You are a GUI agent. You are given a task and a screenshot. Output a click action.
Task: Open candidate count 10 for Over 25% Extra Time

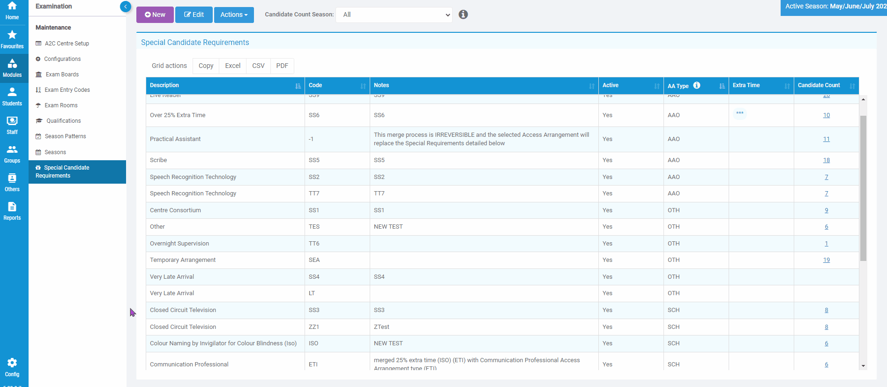point(827,115)
